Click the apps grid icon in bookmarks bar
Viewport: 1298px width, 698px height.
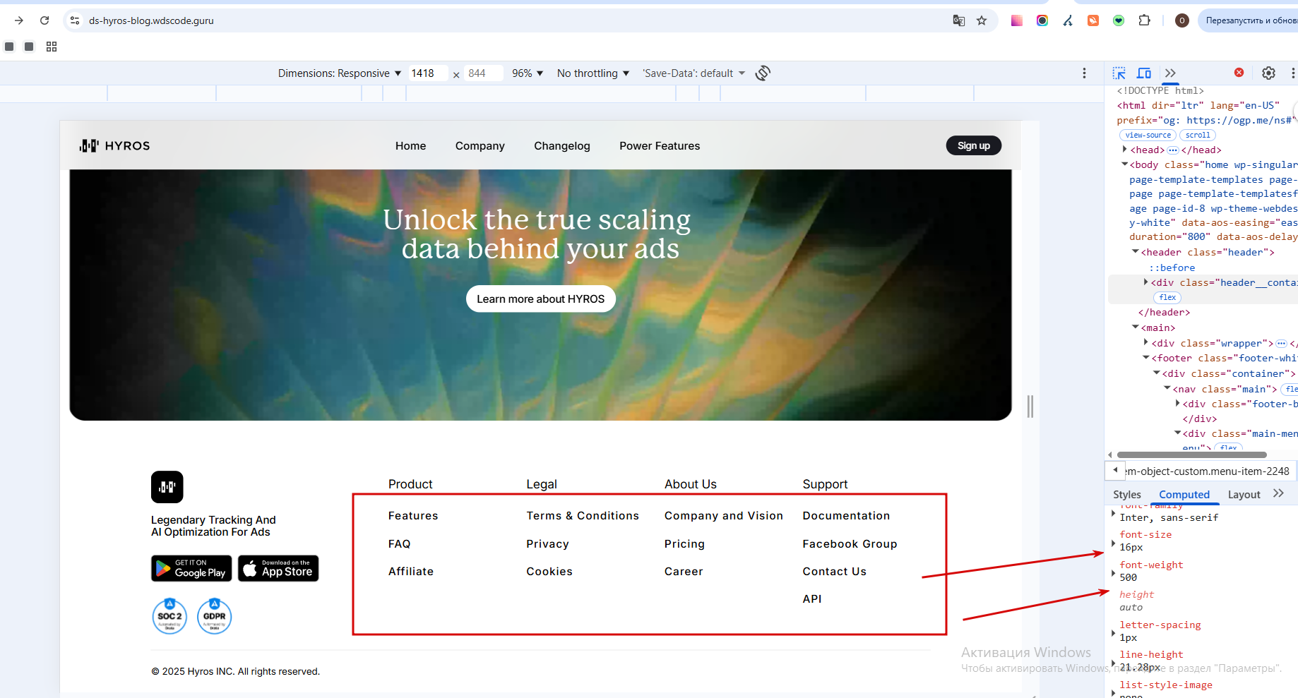(x=52, y=47)
